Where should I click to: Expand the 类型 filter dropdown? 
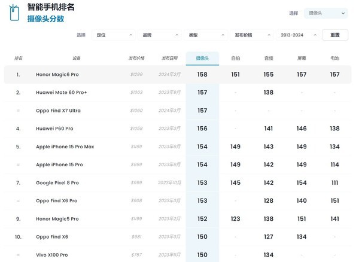coord(206,35)
